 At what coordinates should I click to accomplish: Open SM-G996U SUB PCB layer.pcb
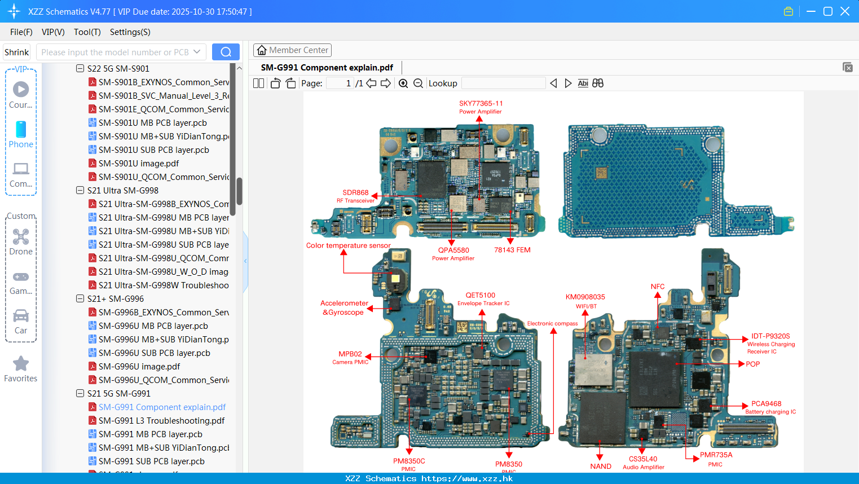coord(155,353)
